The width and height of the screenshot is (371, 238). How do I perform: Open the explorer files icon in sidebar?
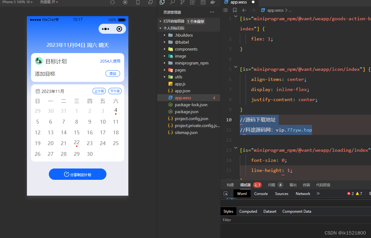pos(162,2)
